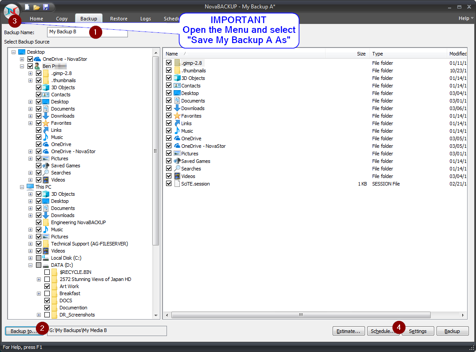Click tree scrollbar down arrow

coord(156,316)
